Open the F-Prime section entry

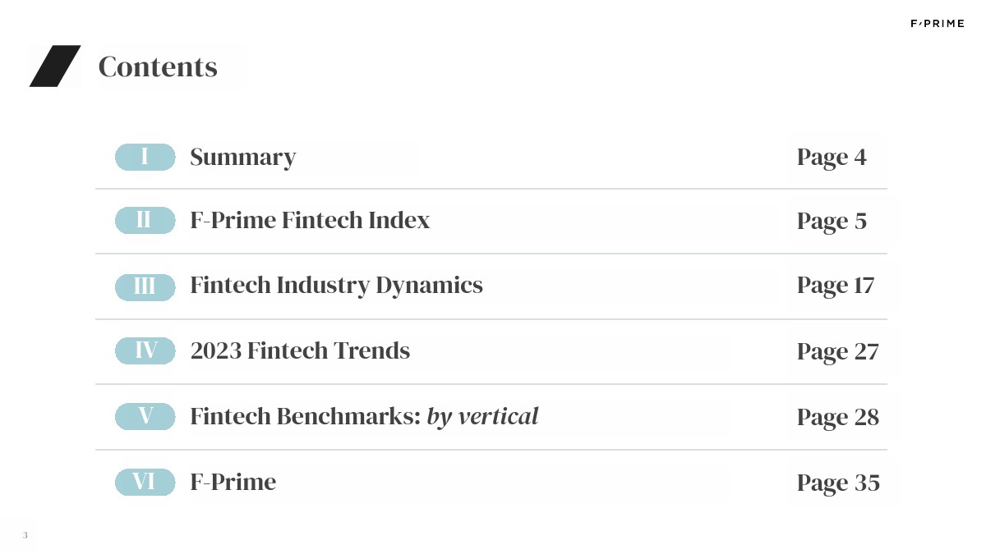(x=233, y=482)
